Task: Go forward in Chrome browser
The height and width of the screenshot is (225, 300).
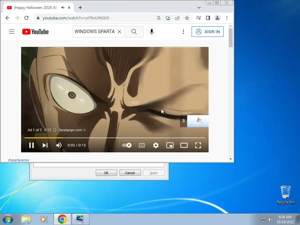Action: point(17,18)
